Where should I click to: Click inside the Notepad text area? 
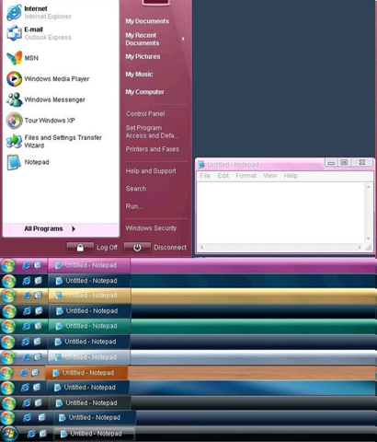point(280,213)
